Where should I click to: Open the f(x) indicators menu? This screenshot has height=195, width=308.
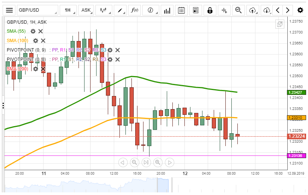tap(134, 10)
